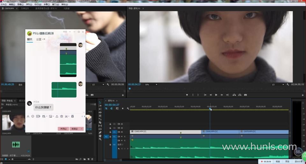Image resolution: width=306 pixels, height=164 pixels.
Task: Add a marker in the timeline header
Action: point(122,108)
